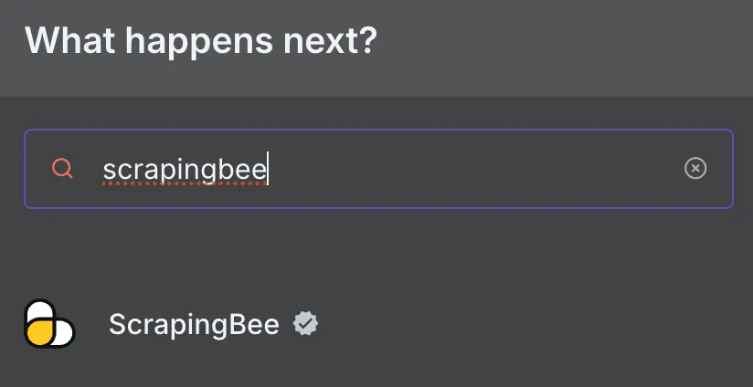Pick ScrapingBee as the next step
Image resolution: width=753 pixels, height=387 pixels.
pos(194,324)
